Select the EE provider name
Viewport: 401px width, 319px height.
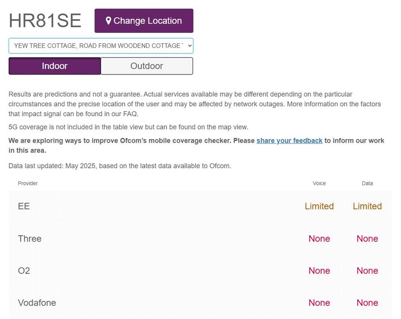24,206
